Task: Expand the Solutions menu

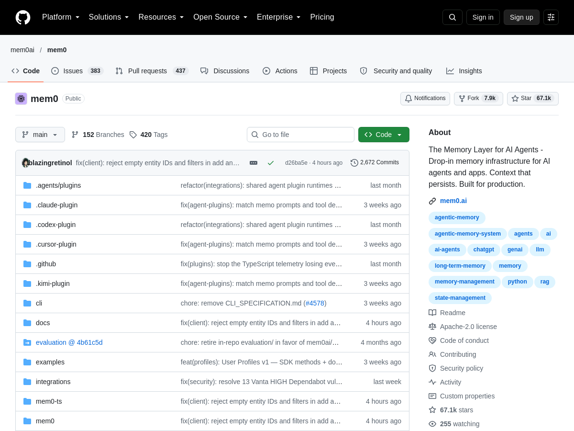Action: (x=109, y=17)
